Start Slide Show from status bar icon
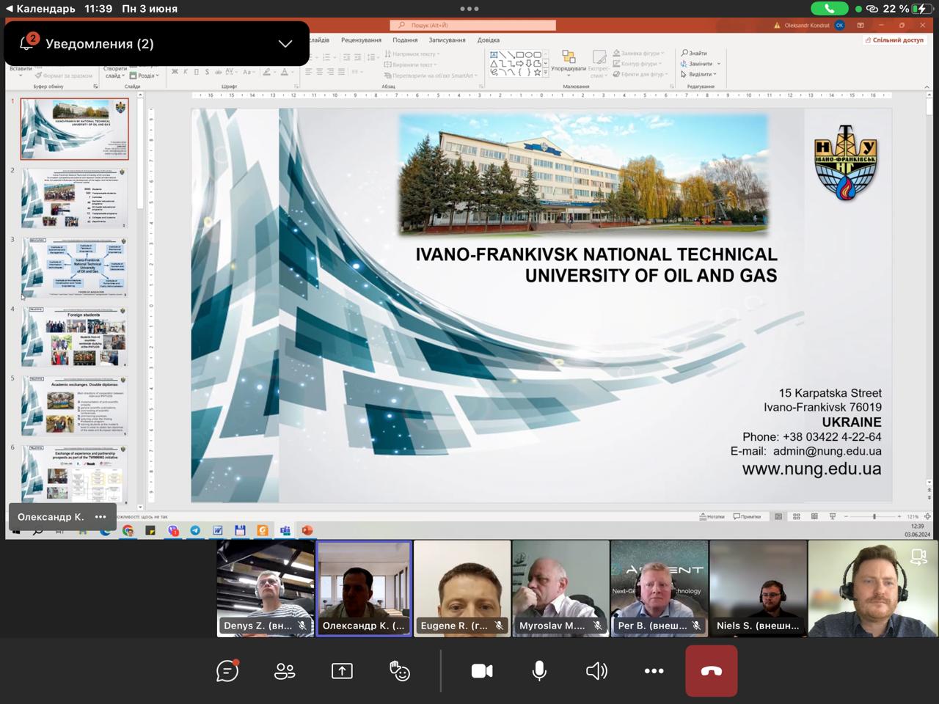 tap(833, 516)
